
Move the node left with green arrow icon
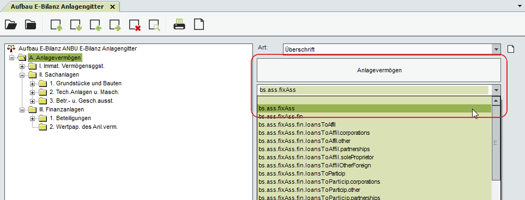[x=96, y=25]
